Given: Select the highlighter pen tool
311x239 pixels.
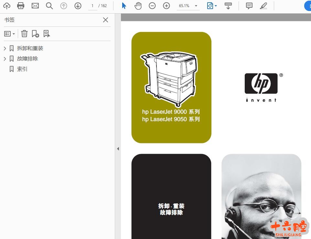Looking at the screenshot, I should click(263, 5).
